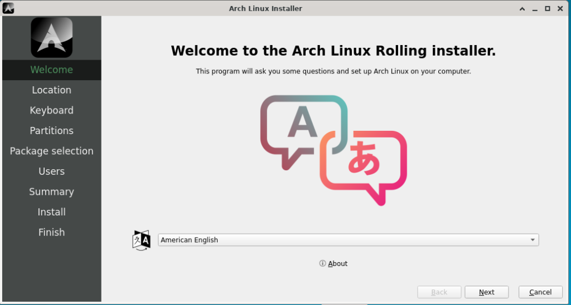Viewport: 571px width, 305px height.
Task: Click the language translate icon beside dropdown
Action: point(141,240)
